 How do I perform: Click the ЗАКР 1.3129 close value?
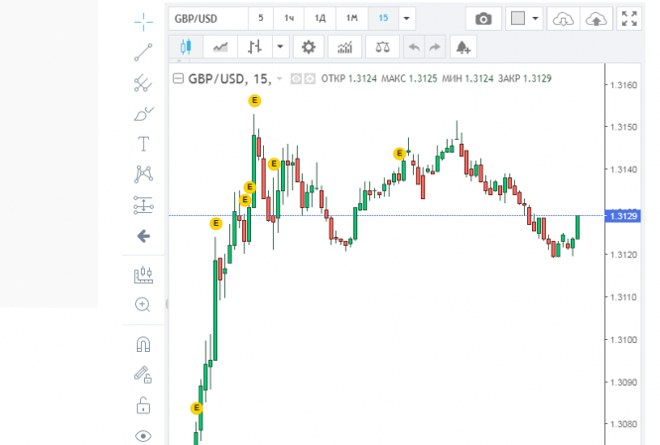(x=524, y=78)
